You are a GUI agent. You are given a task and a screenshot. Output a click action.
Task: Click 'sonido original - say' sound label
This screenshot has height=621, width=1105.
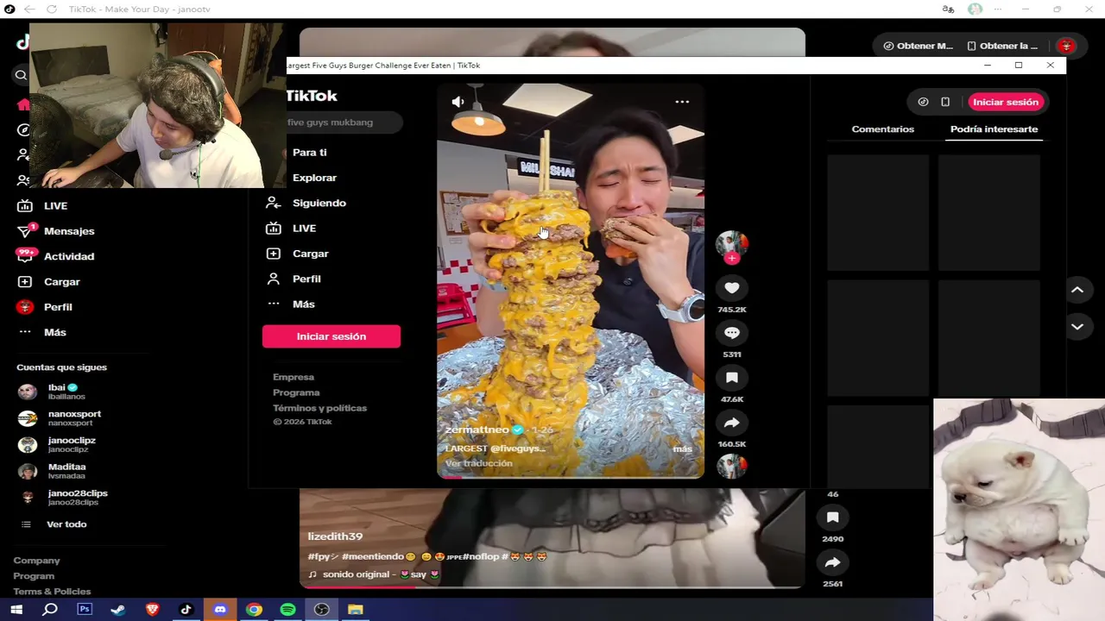(374, 574)
